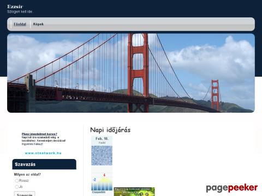
Task: Visit the www.ctnetwork.hu link
Action: pyautogui.click(x=43, y=153)
